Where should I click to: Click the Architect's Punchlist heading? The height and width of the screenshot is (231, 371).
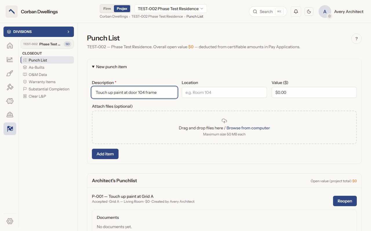click(114, 180)
